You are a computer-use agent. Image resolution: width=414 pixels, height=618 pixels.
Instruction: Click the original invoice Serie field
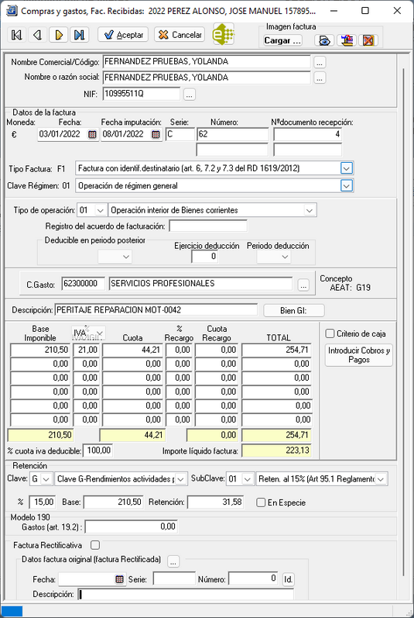(x=174, y=579)
